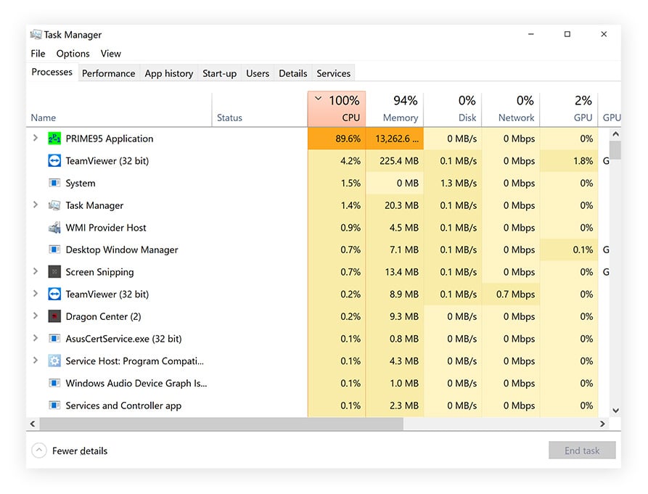
Task: Click the Dragon Center process icon
Action: point(54,316)
